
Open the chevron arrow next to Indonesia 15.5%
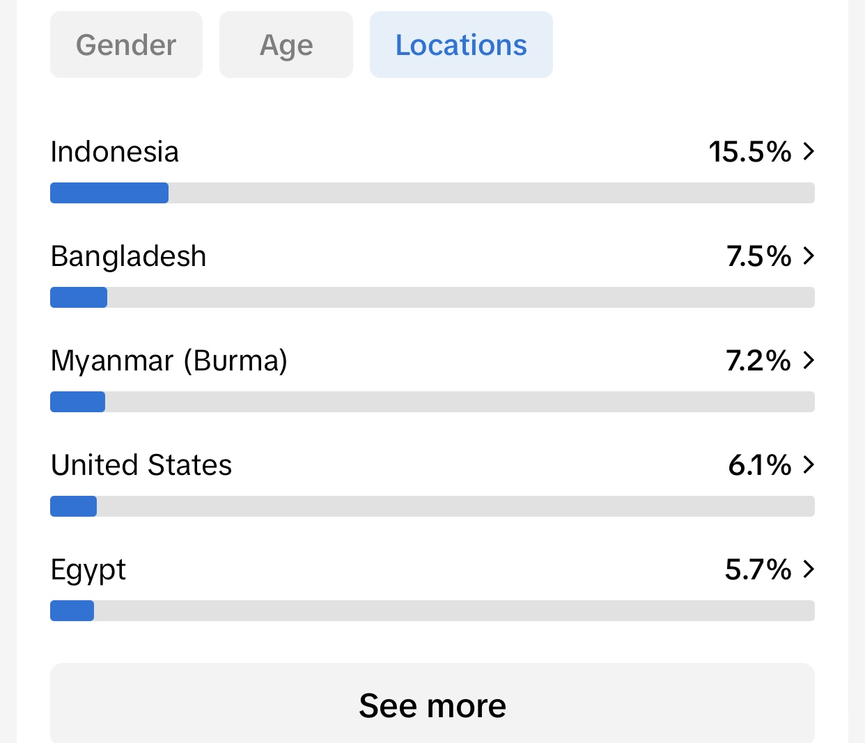(x=809, y=151)
